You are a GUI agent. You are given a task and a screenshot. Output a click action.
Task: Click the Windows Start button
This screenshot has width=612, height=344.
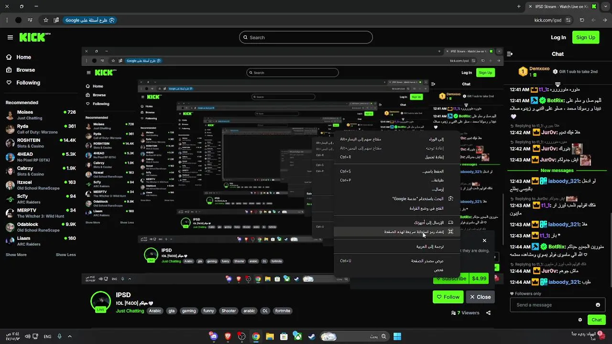(397, 336)
